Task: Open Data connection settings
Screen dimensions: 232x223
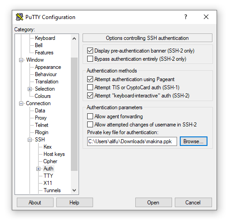Action: [40, 111]
